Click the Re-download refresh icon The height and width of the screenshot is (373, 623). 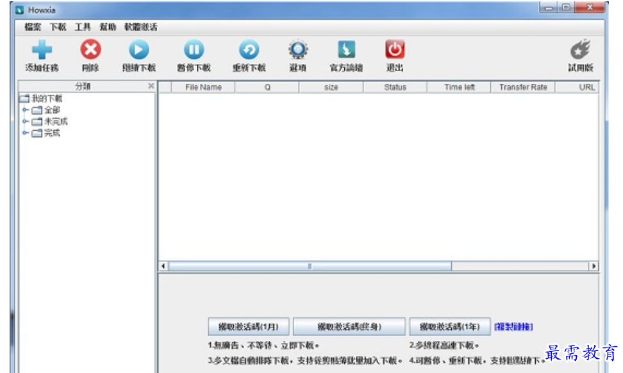(x=249, y=49)
